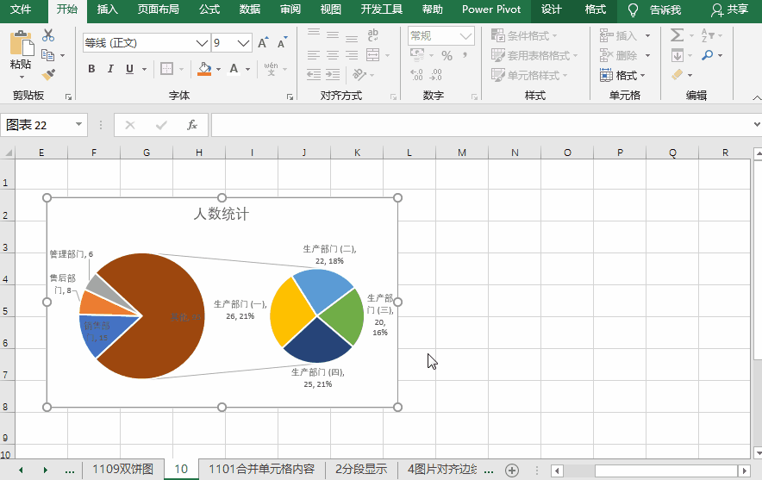Image resolution: width=762 pixels, height=480 pixels.
Task: Click the Cut scissors icon
Action: point(48,35)
